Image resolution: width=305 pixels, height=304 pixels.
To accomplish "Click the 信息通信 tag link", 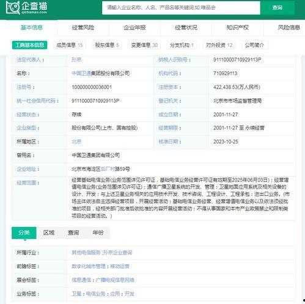I will pyautogui.click(x=81, y=280).
